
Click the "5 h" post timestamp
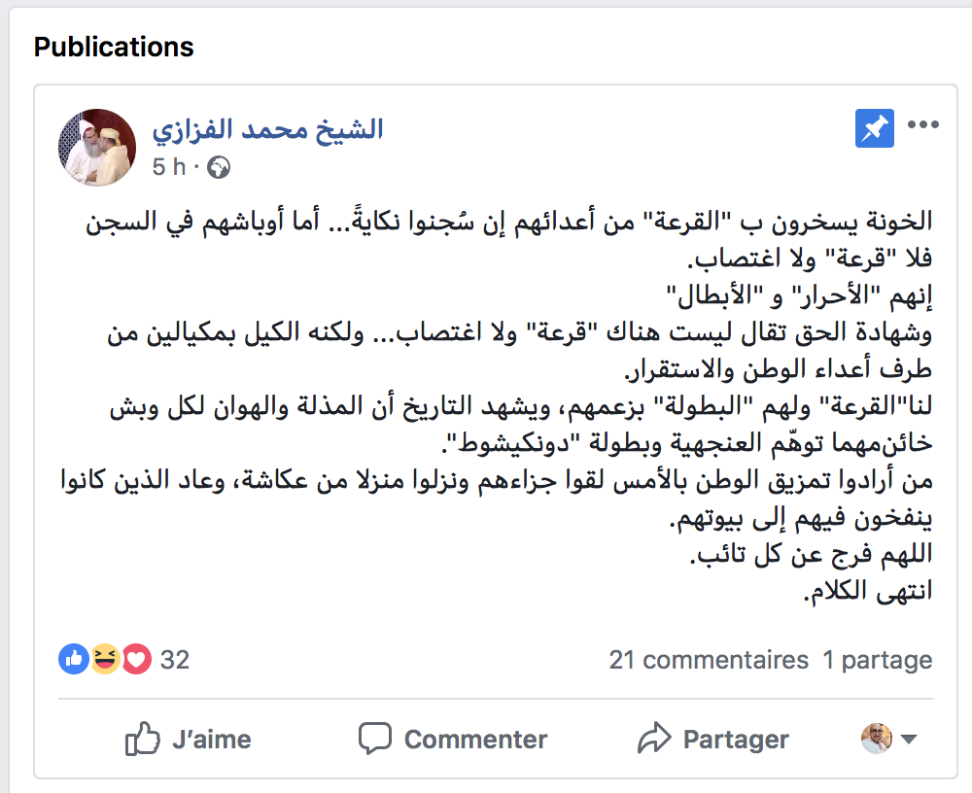(x=168, y=167)
